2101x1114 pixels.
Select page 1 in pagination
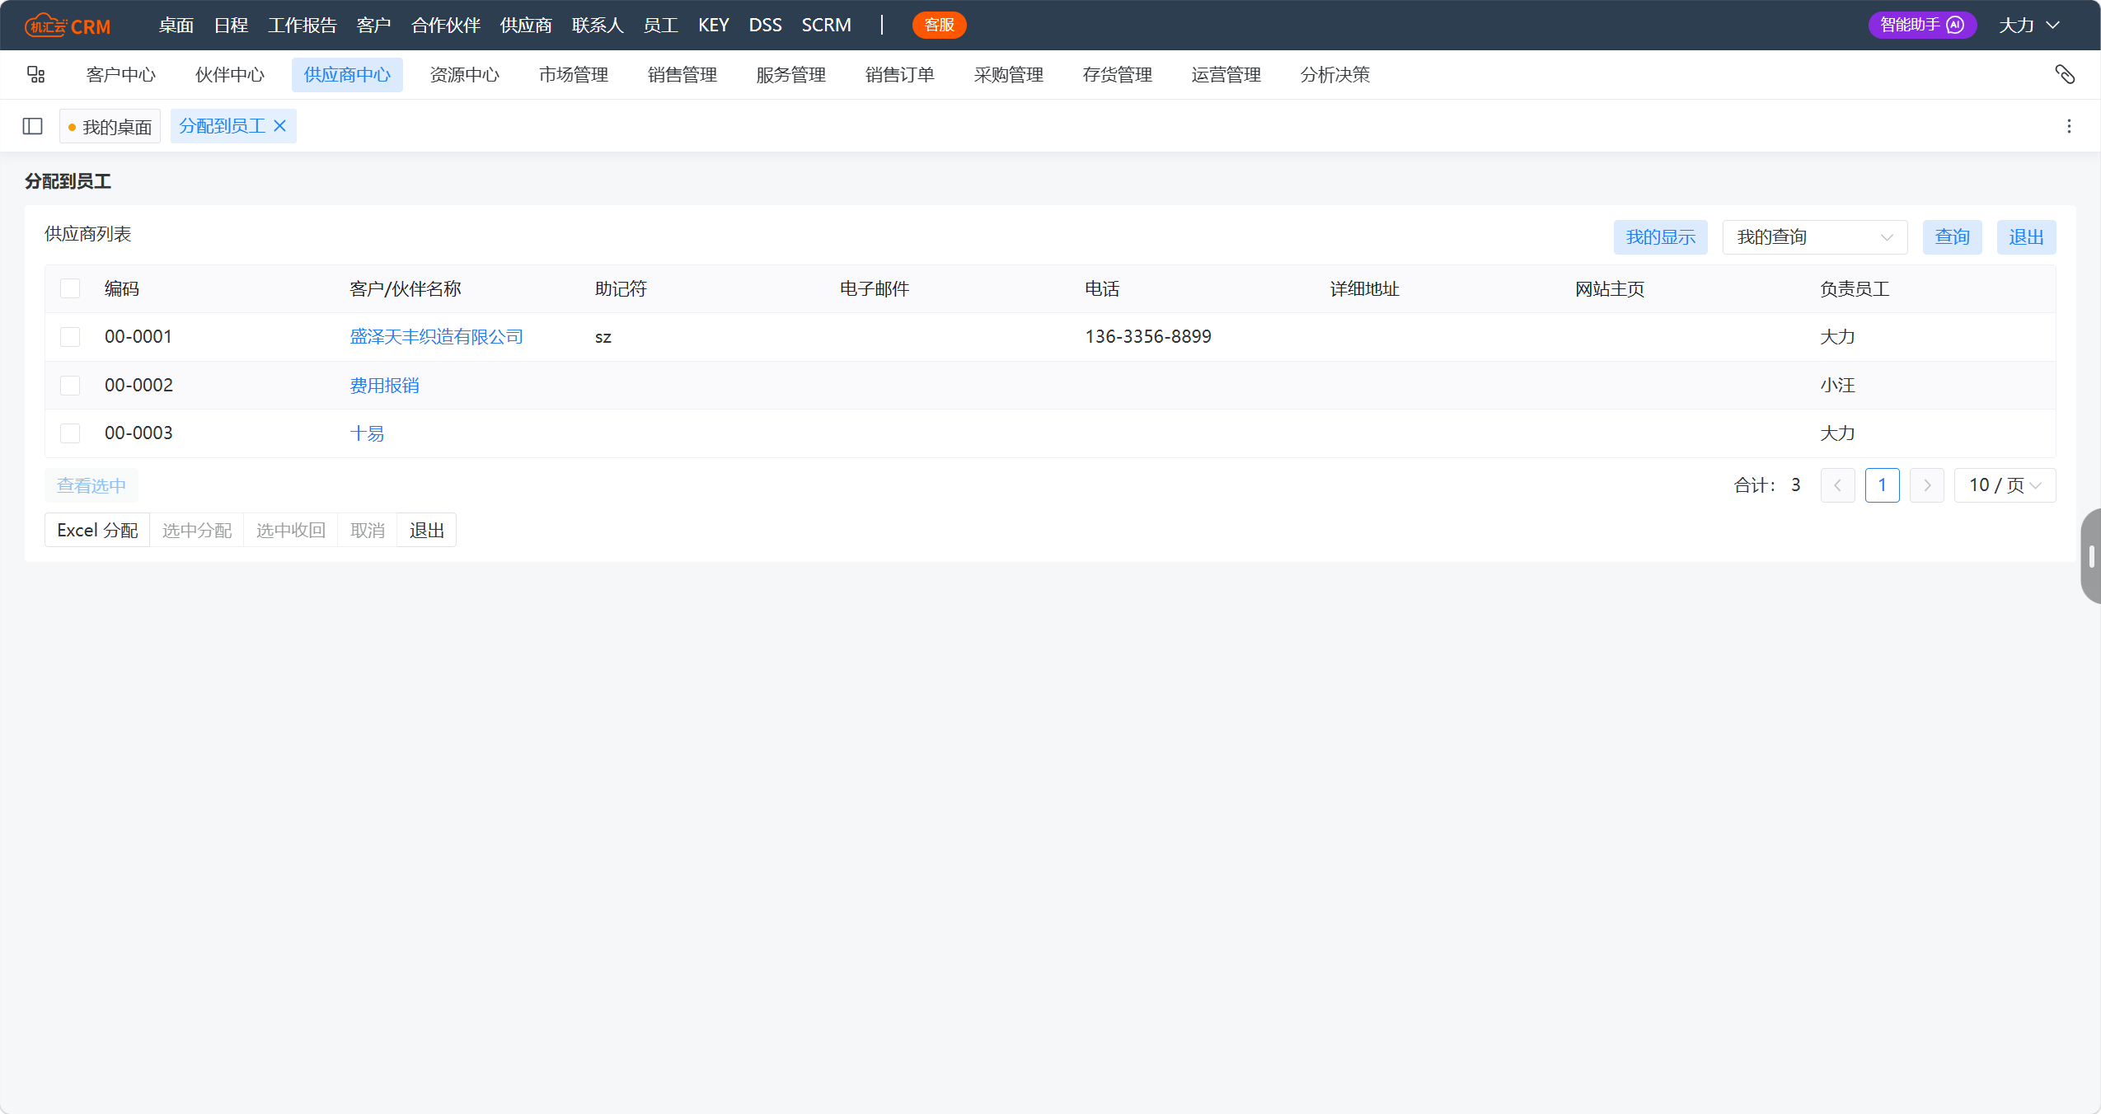1882,485
